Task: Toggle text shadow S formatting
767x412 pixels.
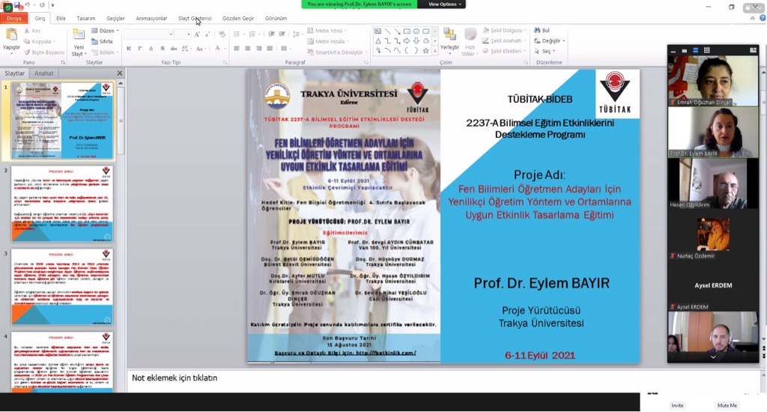Action: tap(163, 49)
